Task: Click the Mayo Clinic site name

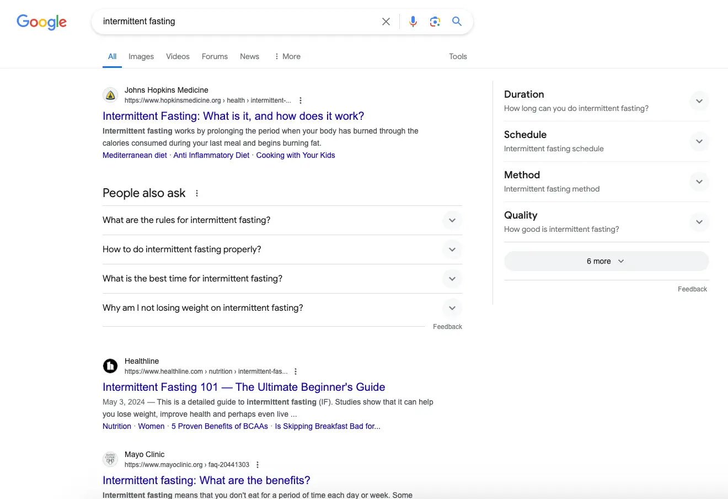Action: [x=144, y=454]
